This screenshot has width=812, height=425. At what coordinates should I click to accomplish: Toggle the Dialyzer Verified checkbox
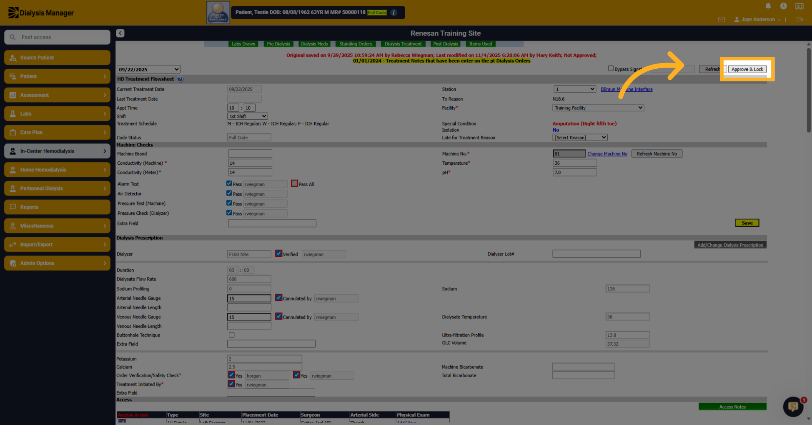tap(278, 254)
